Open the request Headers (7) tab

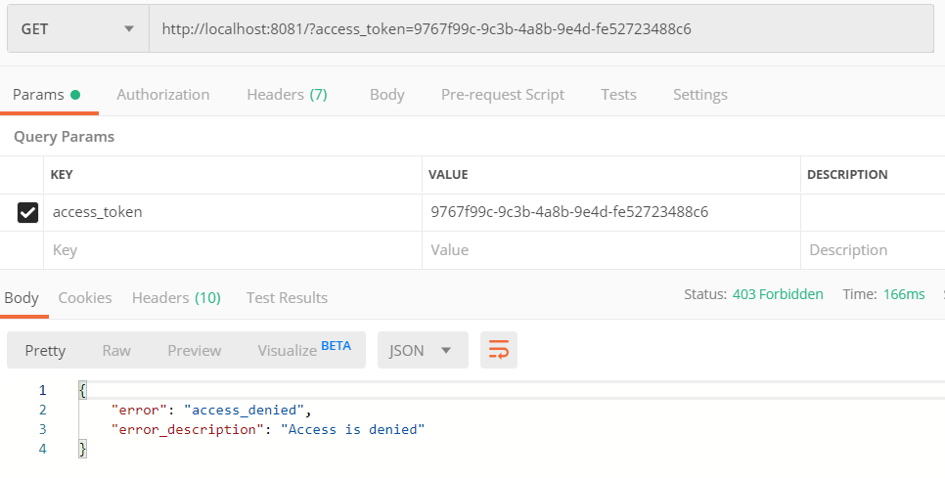click(x=287, y=95)
